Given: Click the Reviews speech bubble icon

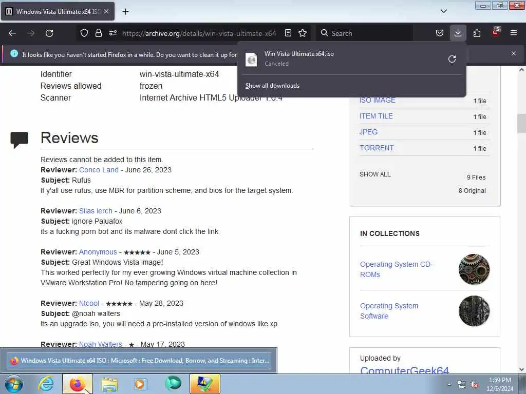Looking at the screenshot, I should tap(19, 140).
